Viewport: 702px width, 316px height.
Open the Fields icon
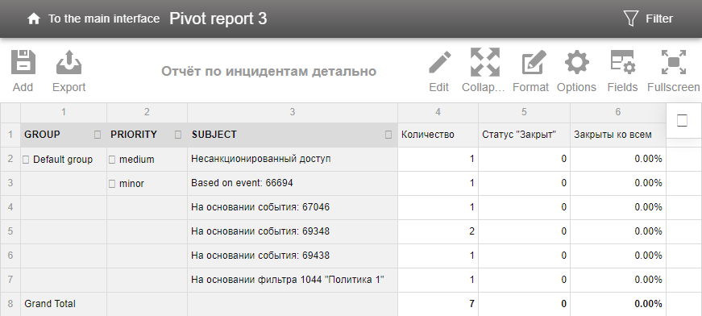point(623,62)
